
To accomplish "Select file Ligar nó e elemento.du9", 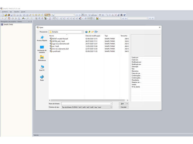I will 60,44.
